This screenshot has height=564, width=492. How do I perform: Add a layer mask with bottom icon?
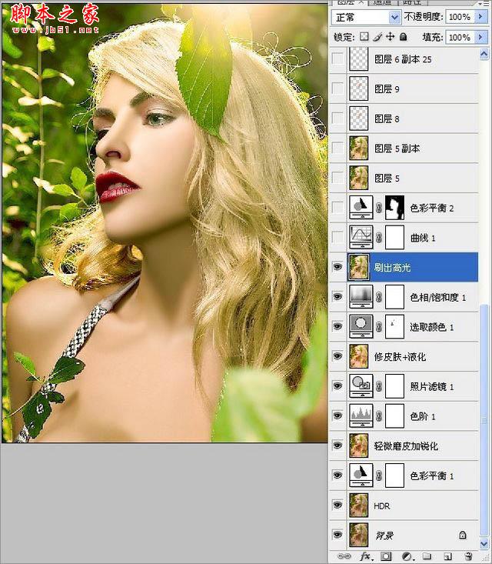pos(386,556)
